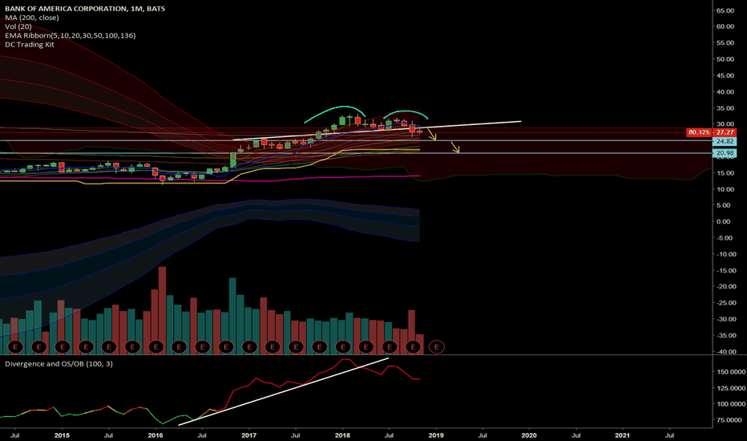Click the 125.0000 divergence axis label
Image resolution: width=747 pixels, height=441 pixels.
point(730,388)
